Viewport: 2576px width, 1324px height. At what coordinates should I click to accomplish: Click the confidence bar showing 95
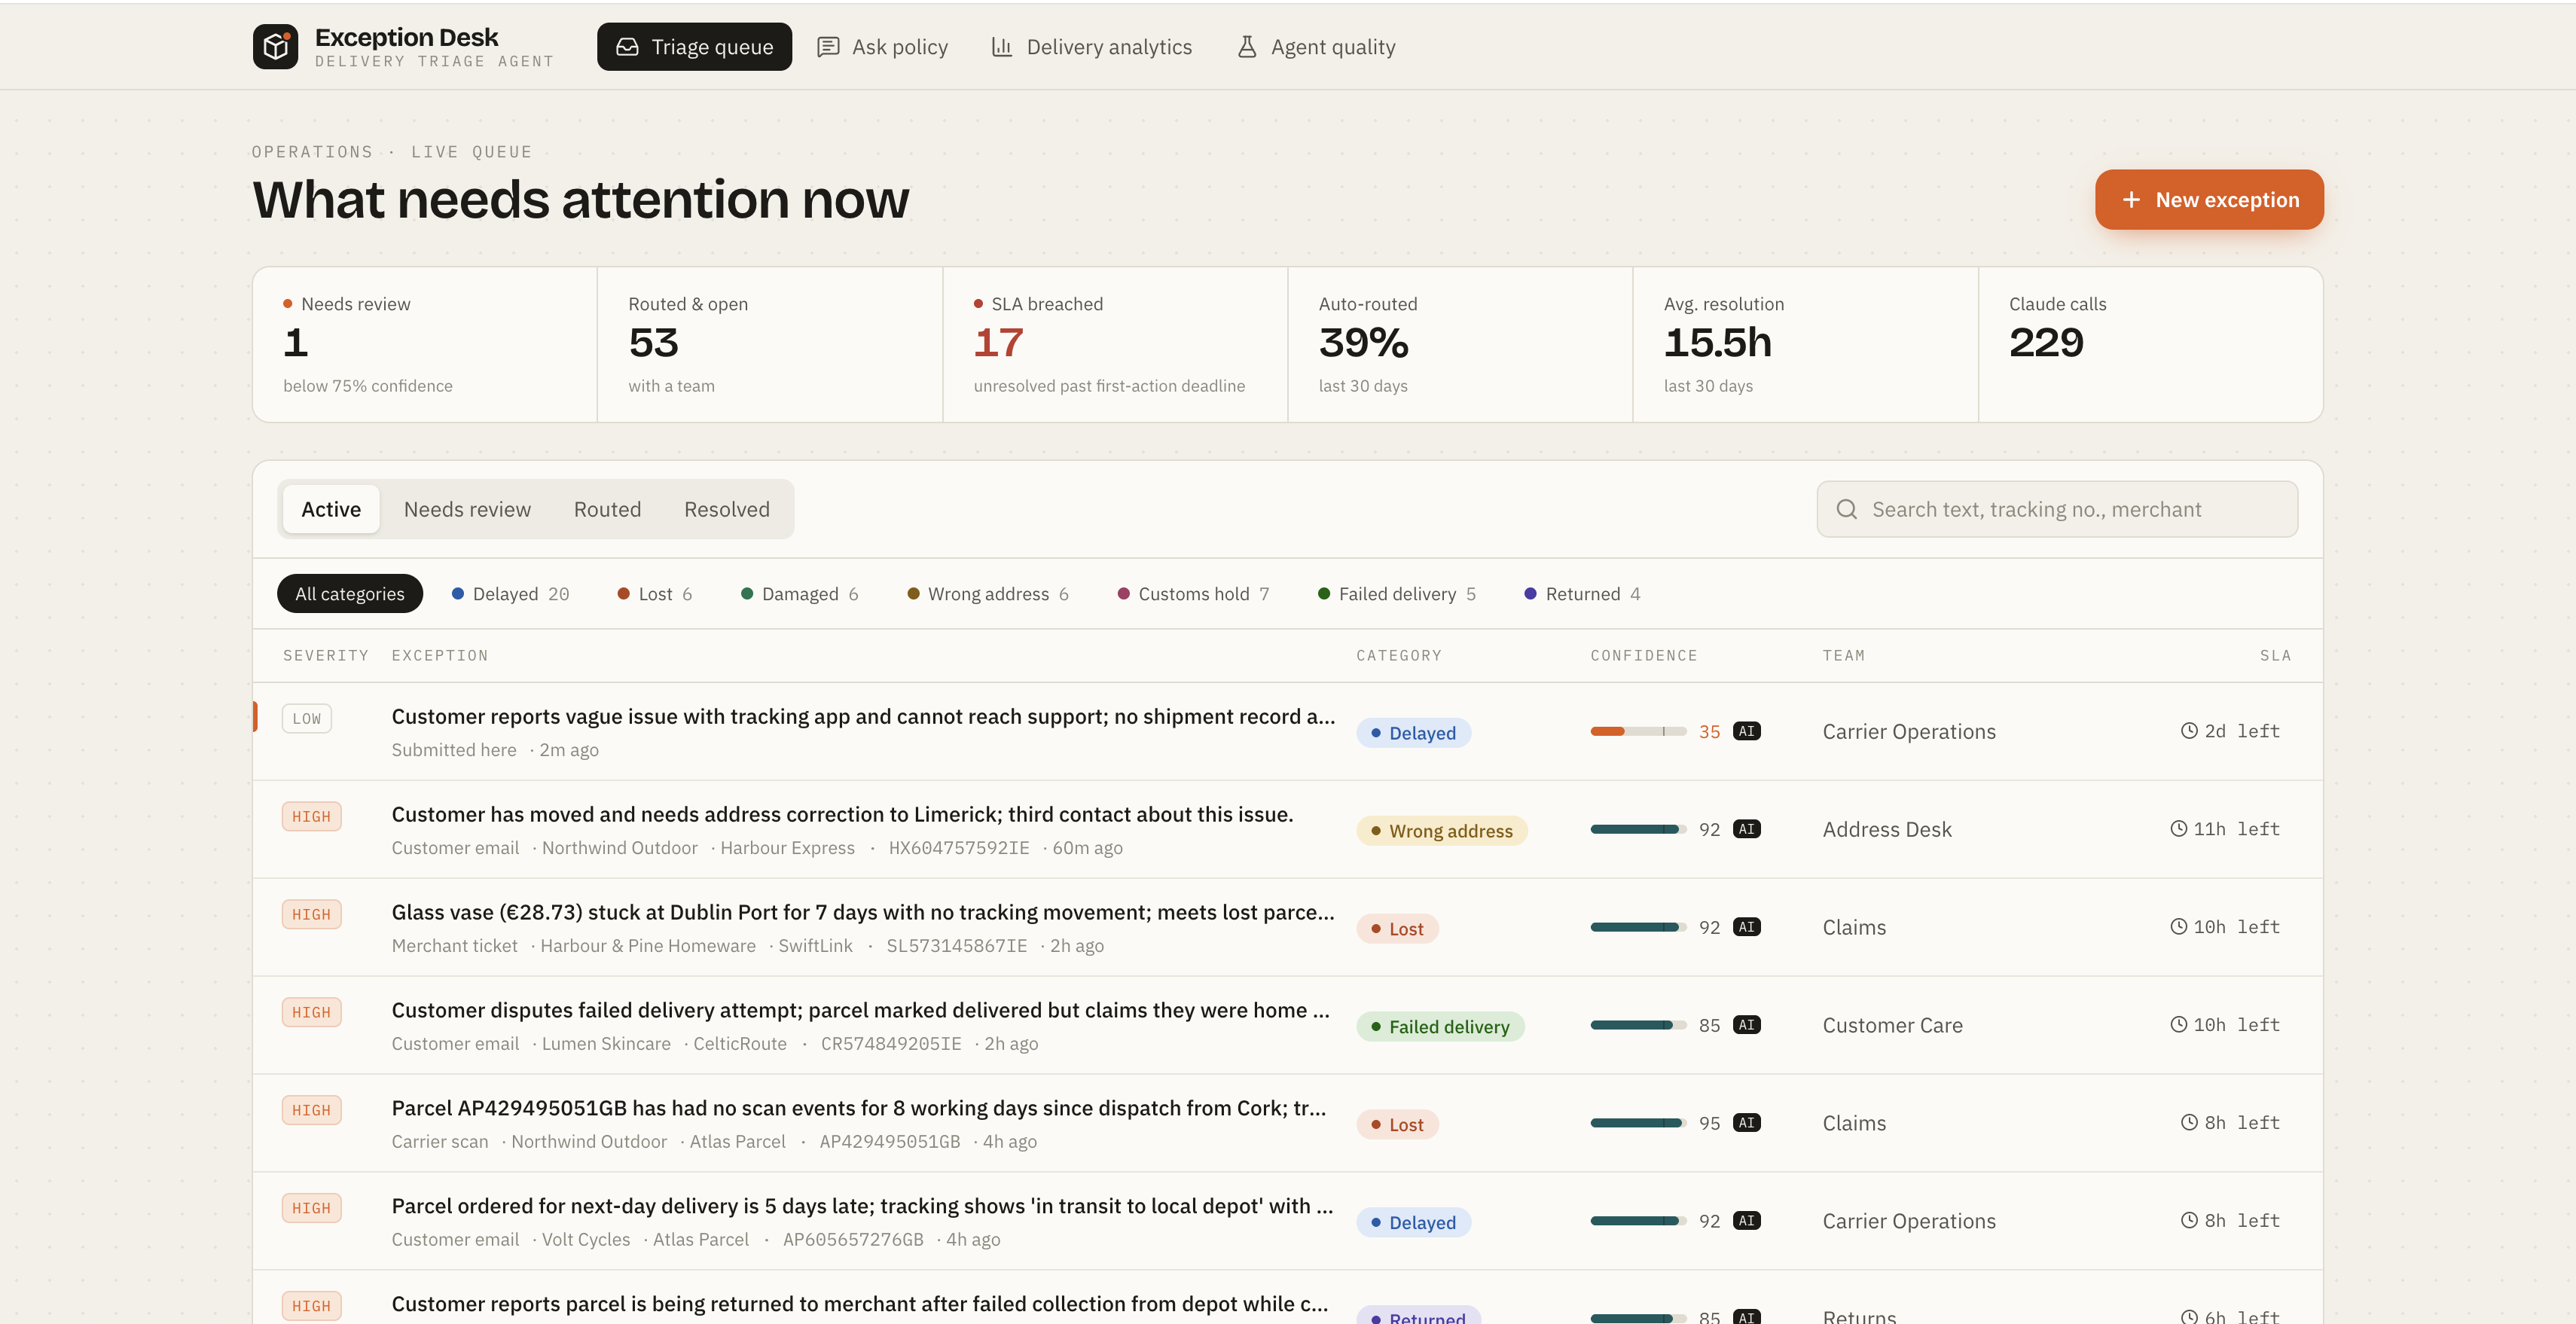click(1638, 1123)
